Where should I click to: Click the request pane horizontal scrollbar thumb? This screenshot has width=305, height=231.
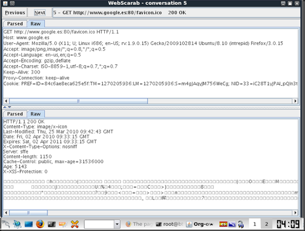coord(79,101)
